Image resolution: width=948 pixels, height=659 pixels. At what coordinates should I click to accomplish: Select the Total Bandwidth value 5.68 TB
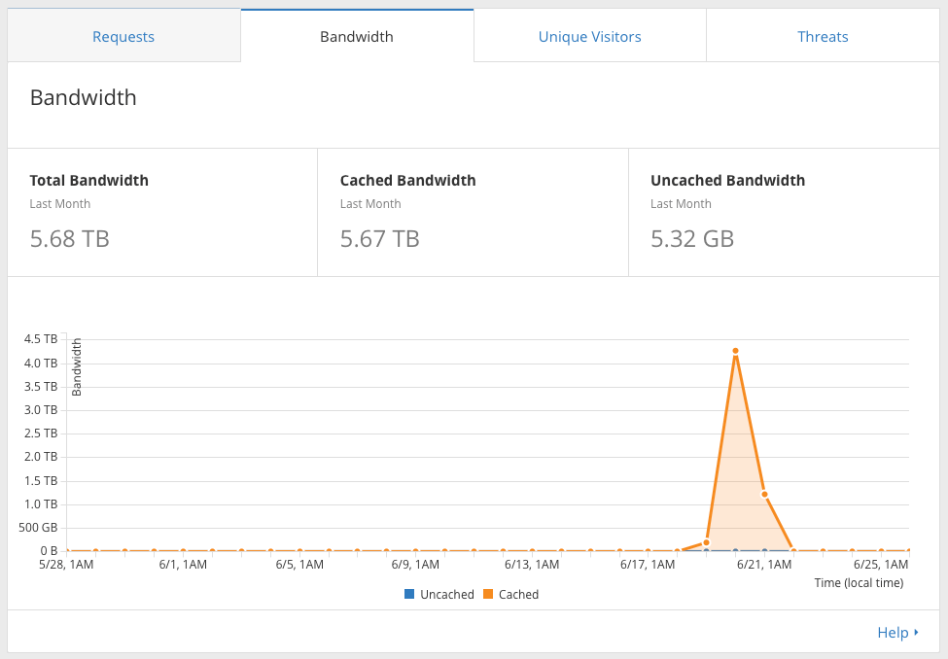click(x=70, y=239)
